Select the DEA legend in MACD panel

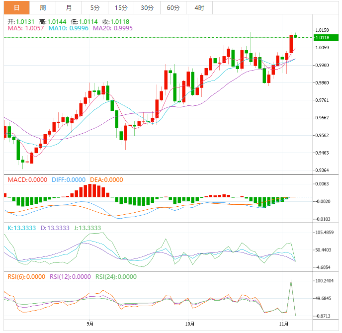pyautogui.click(x=106, y=180)
